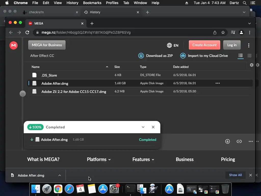Switch to list view in MEGA

coord(241,56)
